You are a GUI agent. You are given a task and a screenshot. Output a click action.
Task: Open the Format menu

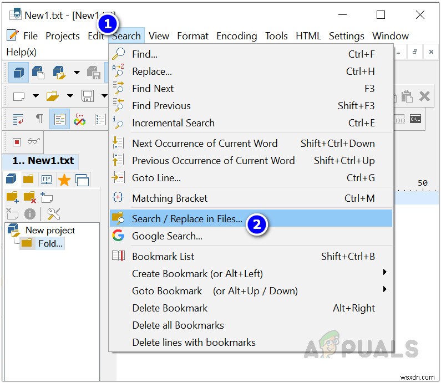(192, 36)
